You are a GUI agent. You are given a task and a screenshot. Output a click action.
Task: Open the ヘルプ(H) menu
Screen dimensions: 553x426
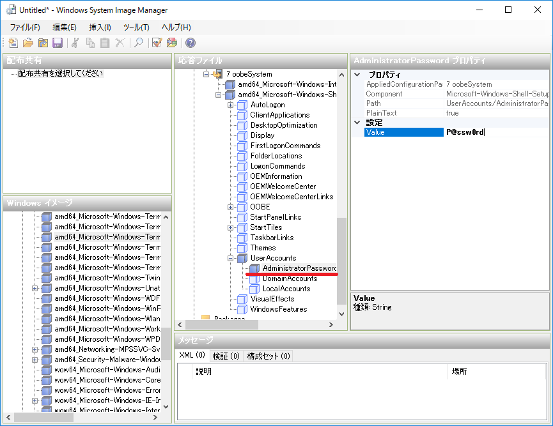click(x=176, y=27)
